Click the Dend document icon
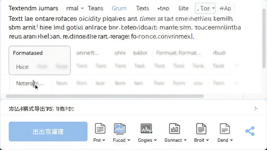 tap(225, 129)
